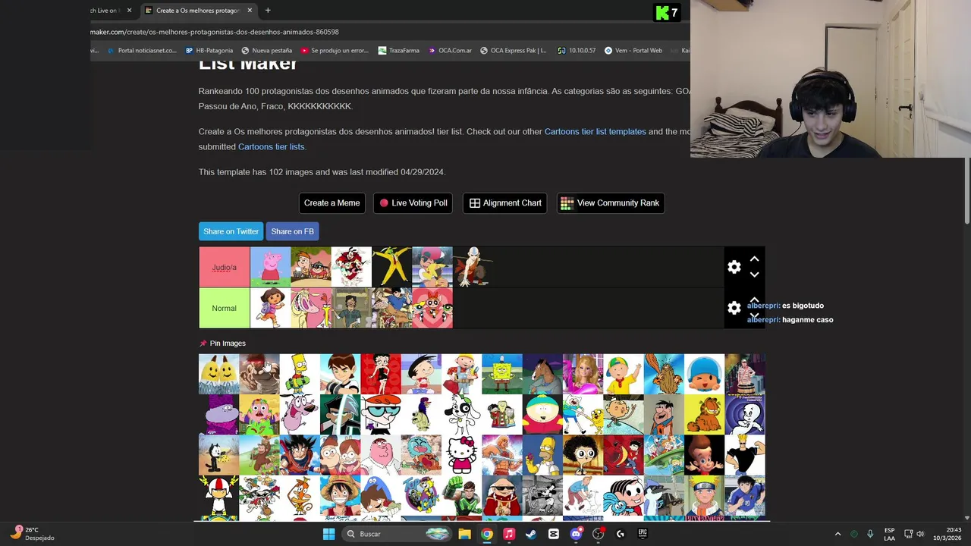Open File Explorer from taskbar
Image resolution: width=971 pixels, height=546 pixels.
click(464, 534)
